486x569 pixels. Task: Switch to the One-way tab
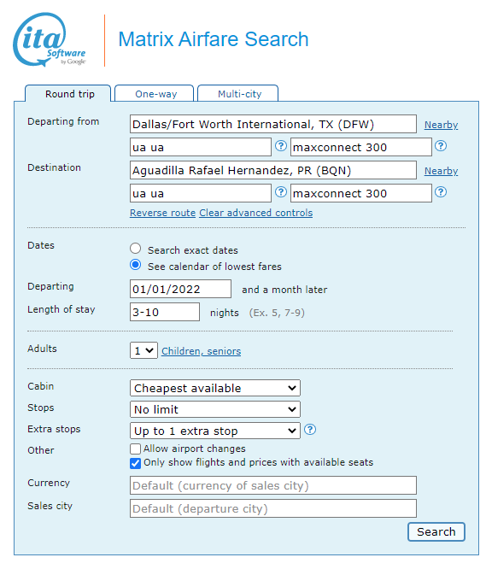tap(155, 94)
